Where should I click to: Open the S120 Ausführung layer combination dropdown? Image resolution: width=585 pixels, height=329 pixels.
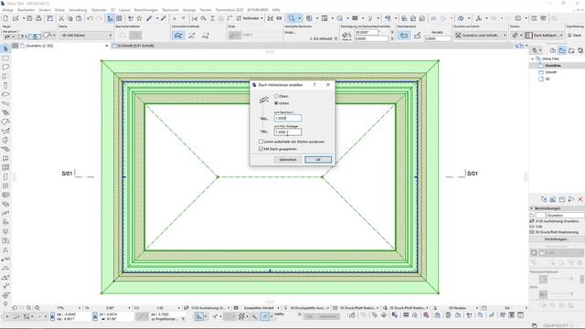[x=208, y=308]
